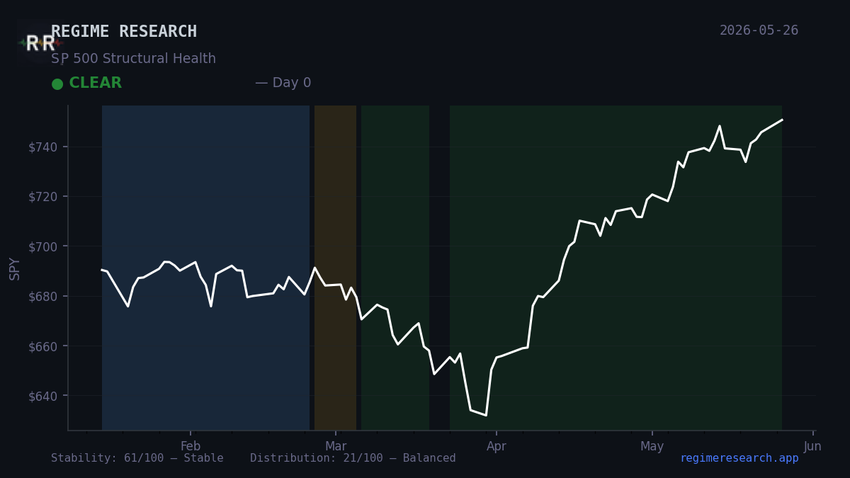Click the Feb x-axis label
The height and width of the screenshot is (478, 850).
(191, 446)
